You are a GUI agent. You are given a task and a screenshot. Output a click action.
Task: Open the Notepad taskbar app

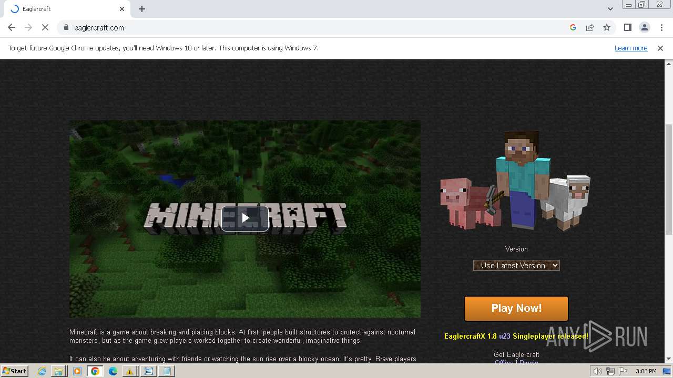click(167, 371)
